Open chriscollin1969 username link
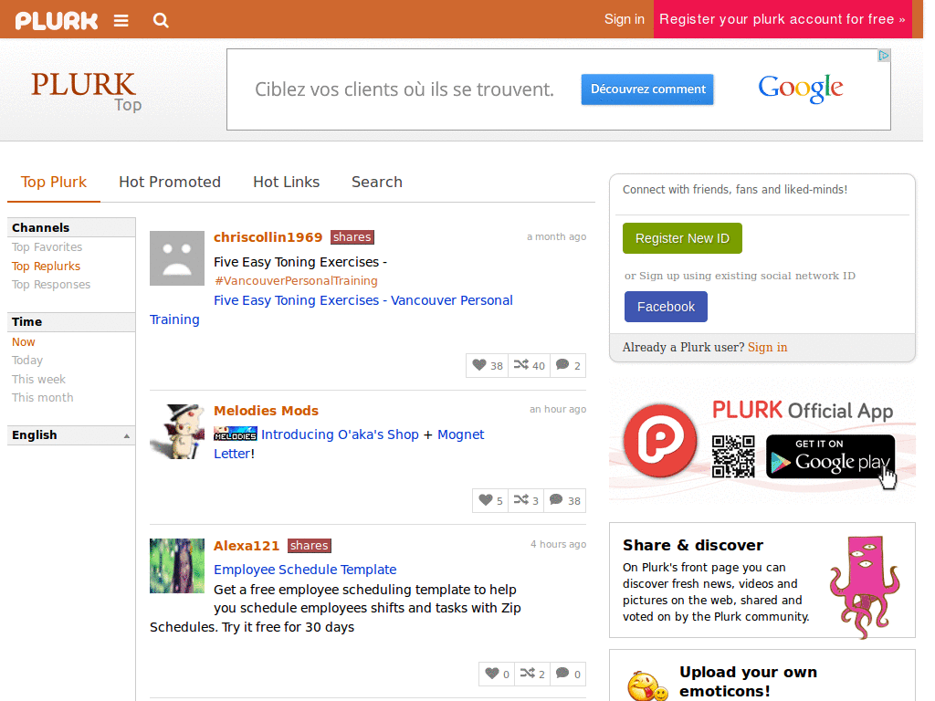Image resolution: width=935 pixels, height=701 pixels. tap(268, 237)
